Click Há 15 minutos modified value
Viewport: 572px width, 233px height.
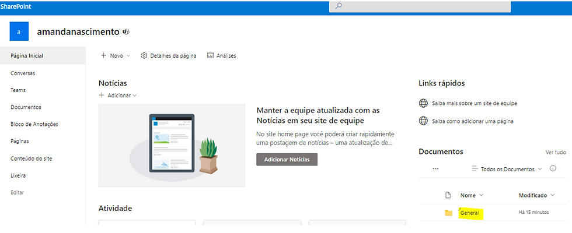tap(533, 212)
